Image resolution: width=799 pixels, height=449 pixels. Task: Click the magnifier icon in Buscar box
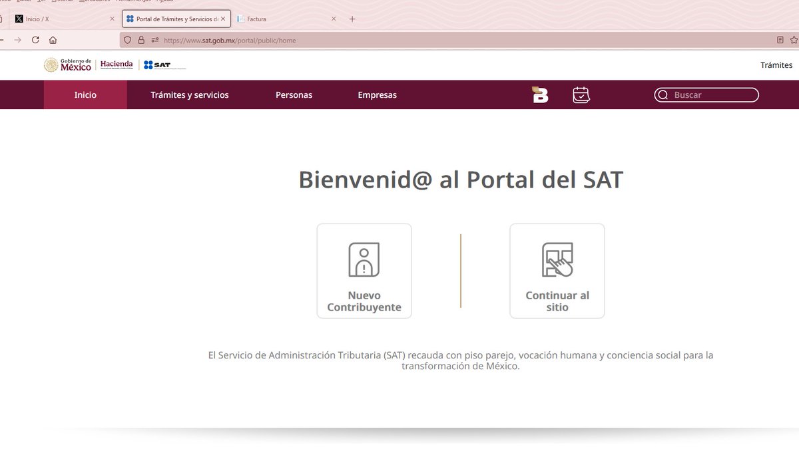coord(663,95)
